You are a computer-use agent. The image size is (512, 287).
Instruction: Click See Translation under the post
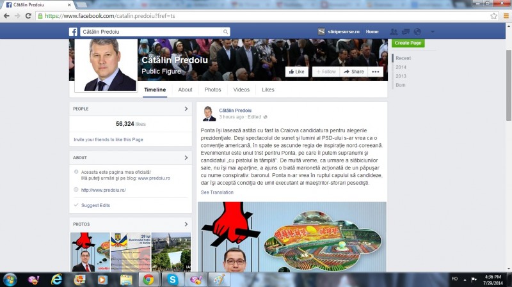coord(217,192)
